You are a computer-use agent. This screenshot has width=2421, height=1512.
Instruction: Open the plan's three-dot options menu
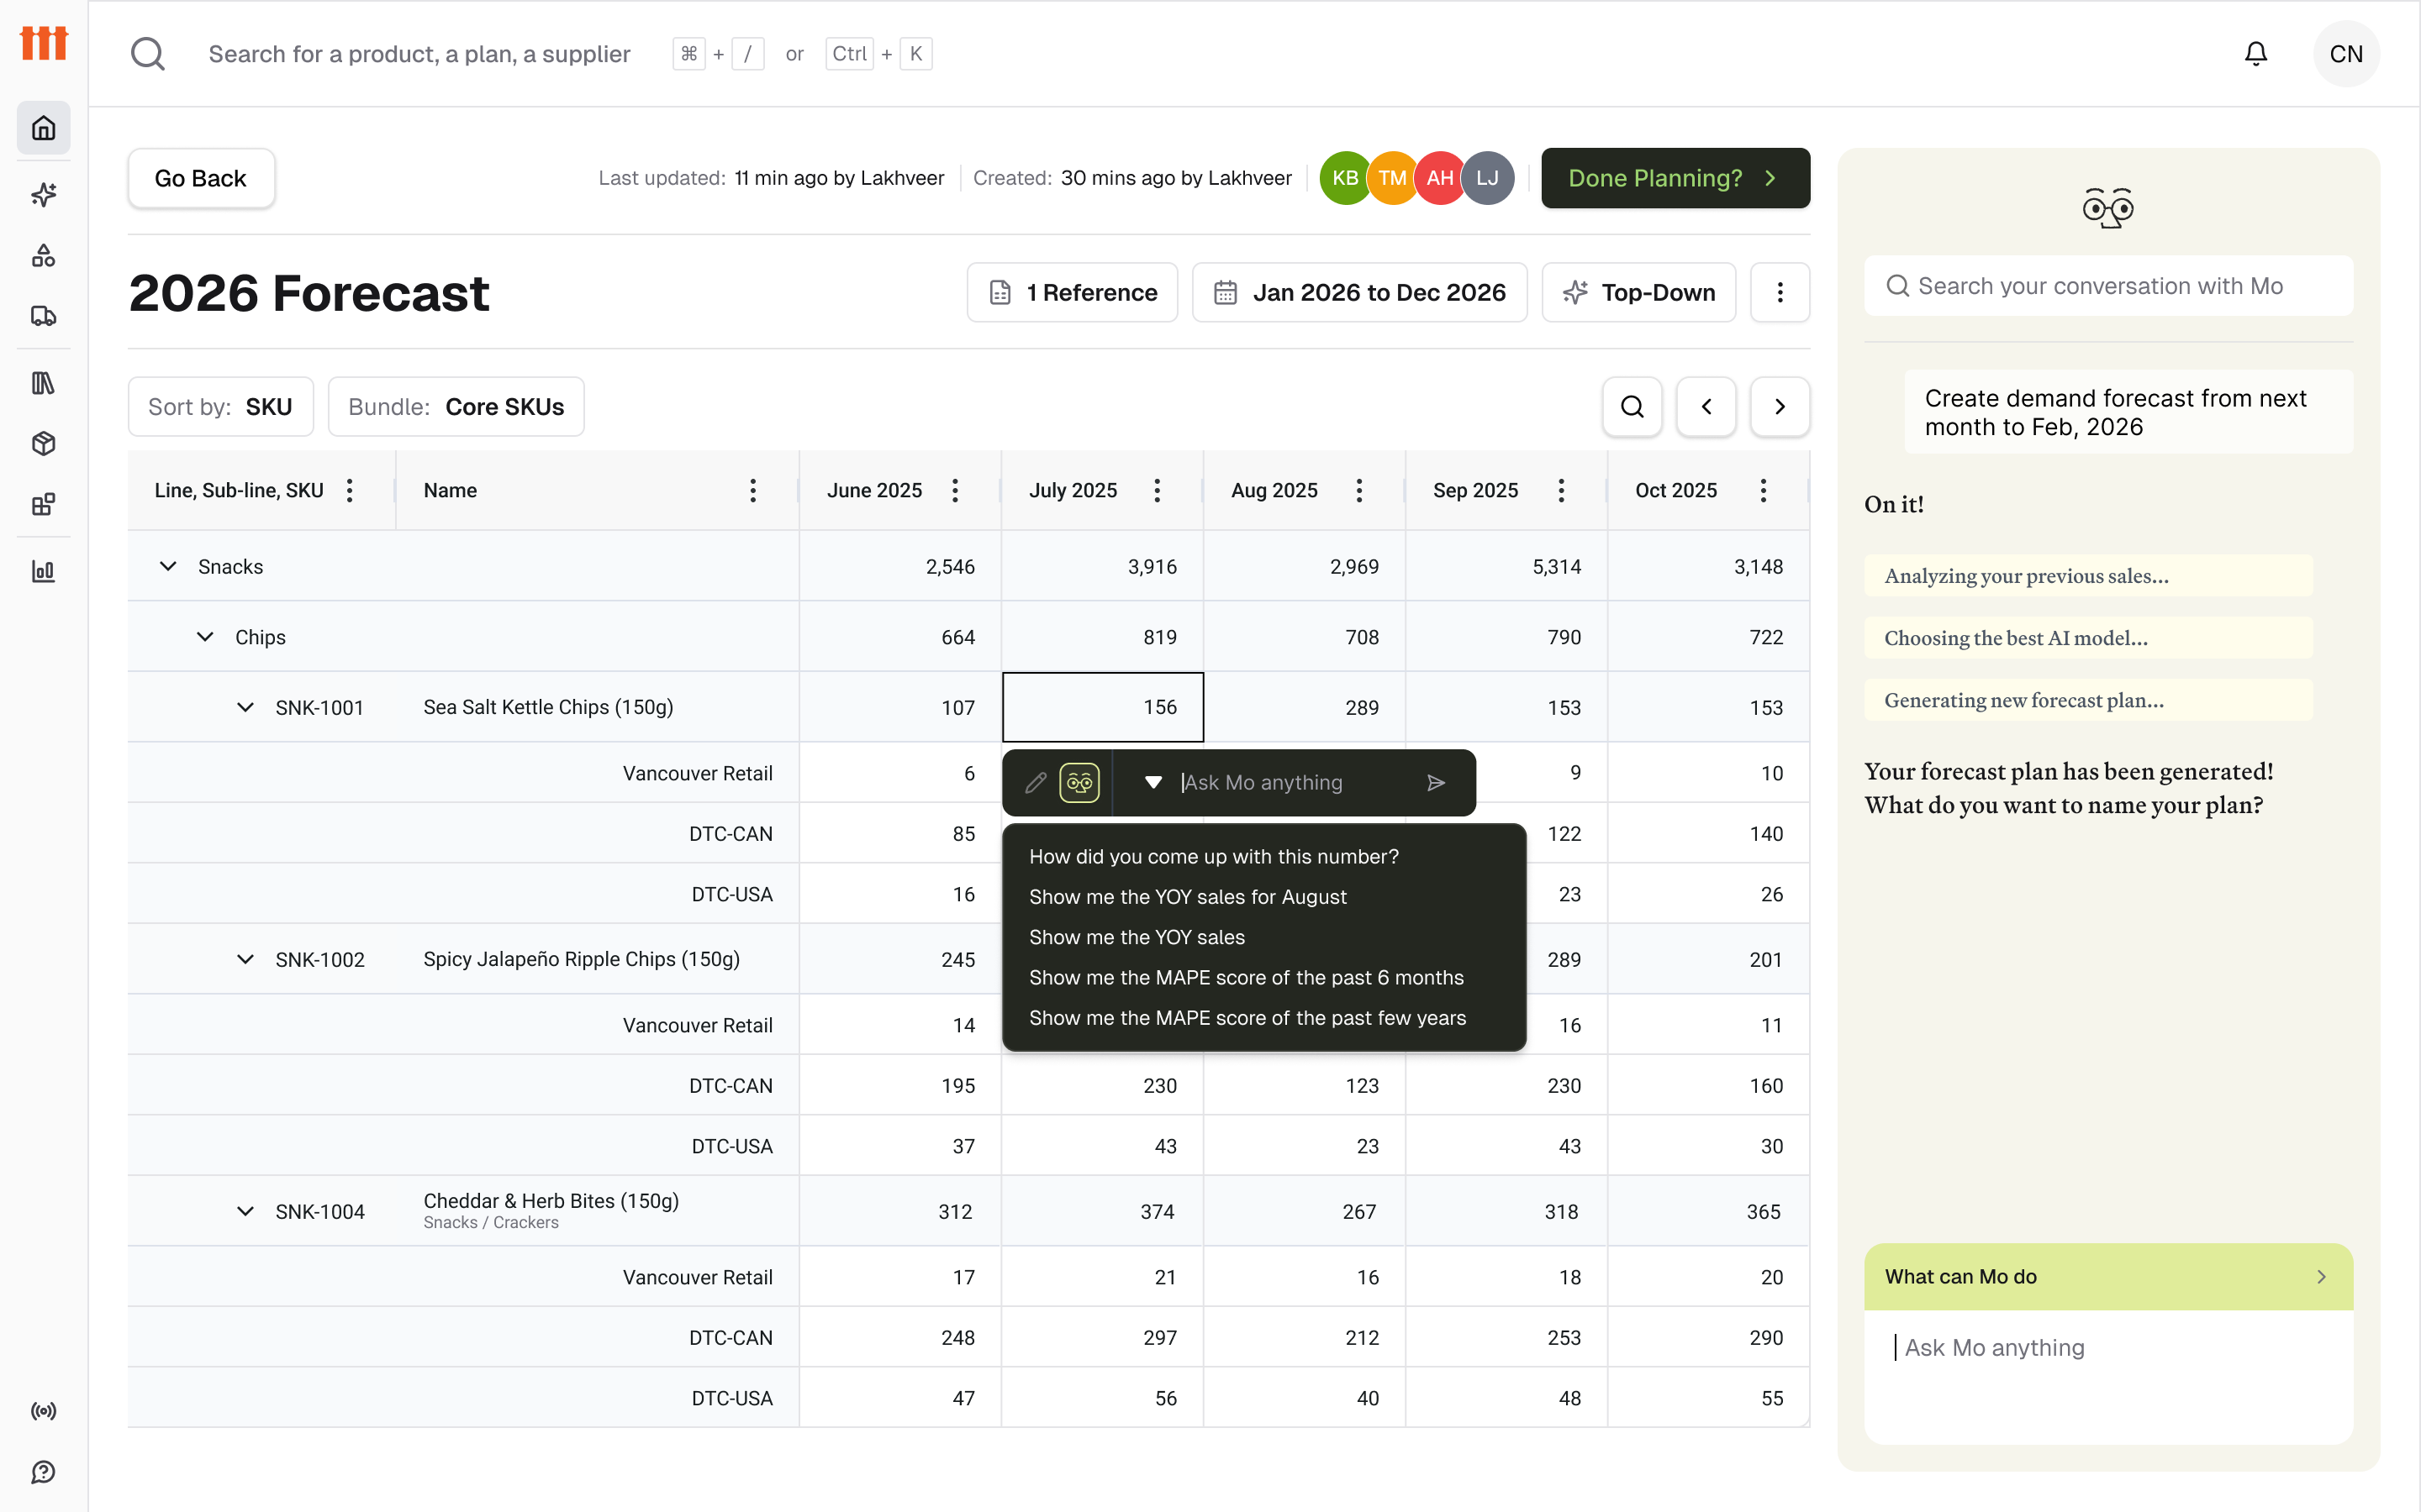click(x=1779, y=293)
